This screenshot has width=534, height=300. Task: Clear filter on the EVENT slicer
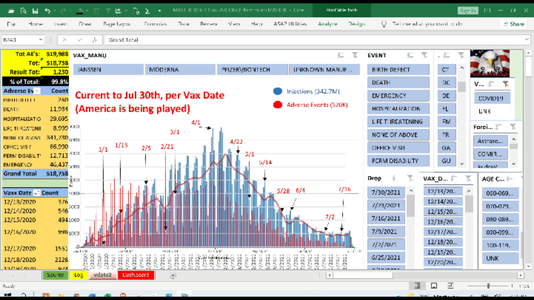pyautogui.click(x=424, y=55)
